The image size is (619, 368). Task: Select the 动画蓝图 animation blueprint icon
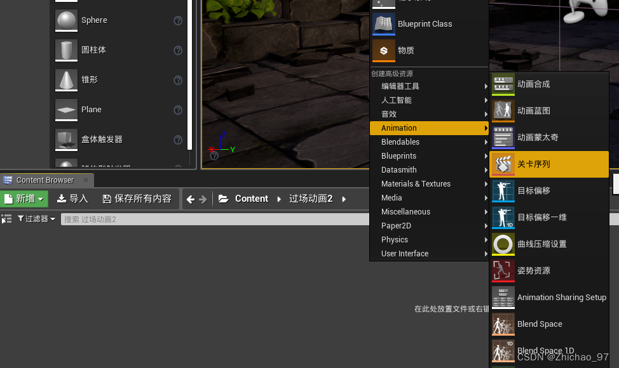click(503, 110)
